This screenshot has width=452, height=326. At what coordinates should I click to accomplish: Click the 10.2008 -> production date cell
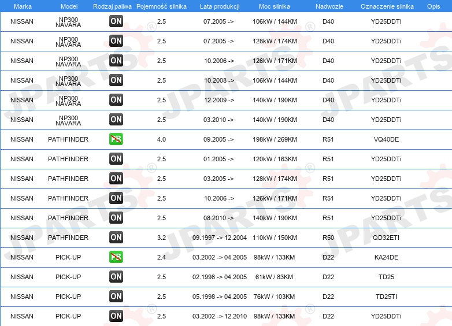coord(219,80)
